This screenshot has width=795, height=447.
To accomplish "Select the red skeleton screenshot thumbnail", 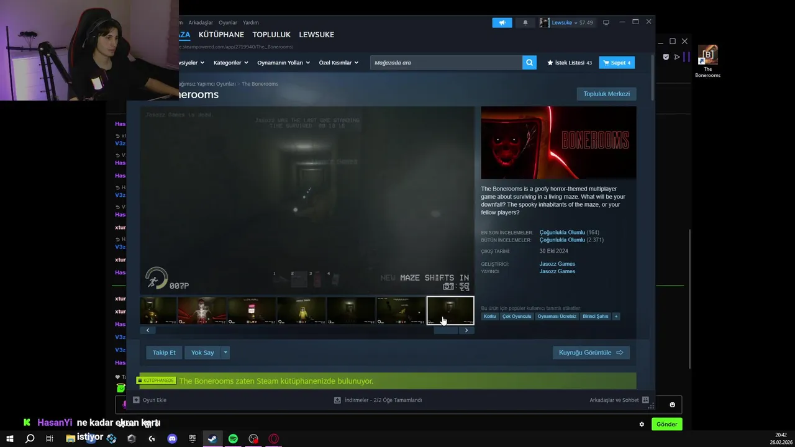I will [x=202, y=310].
